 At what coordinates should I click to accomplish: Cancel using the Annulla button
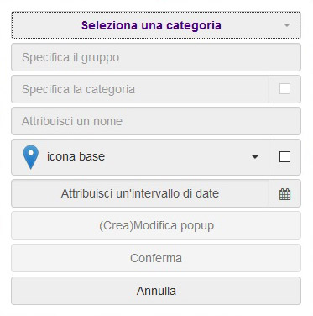point(156,291)
